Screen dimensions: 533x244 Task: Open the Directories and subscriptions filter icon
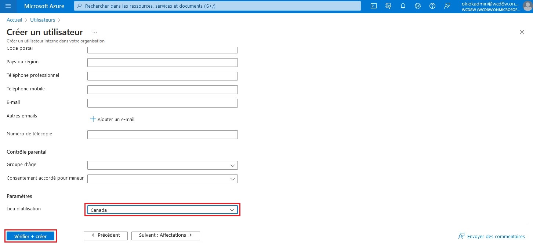(388, 6)
